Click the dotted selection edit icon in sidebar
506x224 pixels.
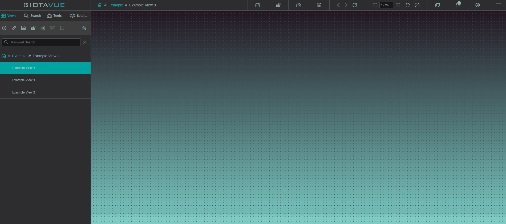52,28
